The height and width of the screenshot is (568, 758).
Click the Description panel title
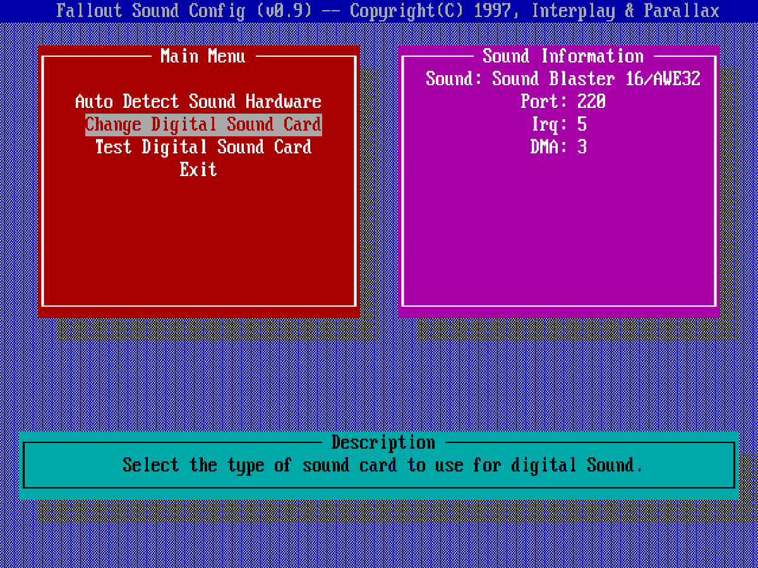pos(383,442)
